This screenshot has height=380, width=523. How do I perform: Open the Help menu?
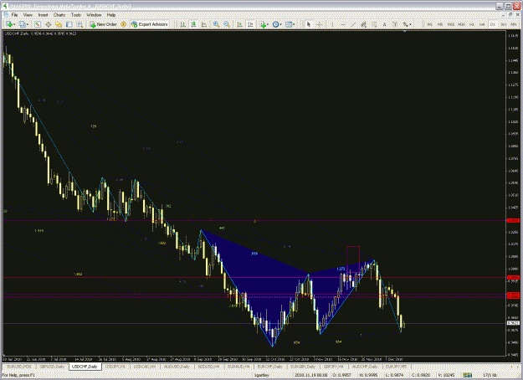tap(111, 15)
